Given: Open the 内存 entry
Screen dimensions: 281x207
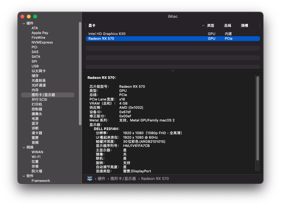Looking at the screenshot, I should click(35, 90).
